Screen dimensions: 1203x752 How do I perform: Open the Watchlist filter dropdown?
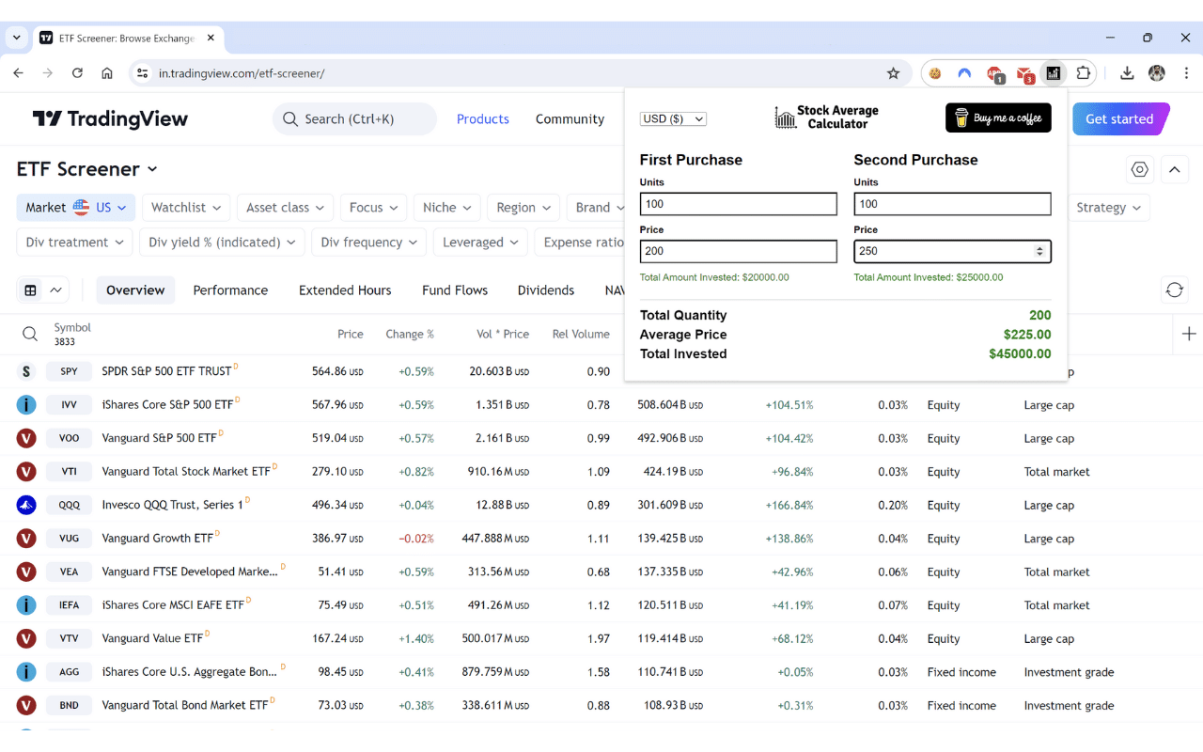(186, 208)
